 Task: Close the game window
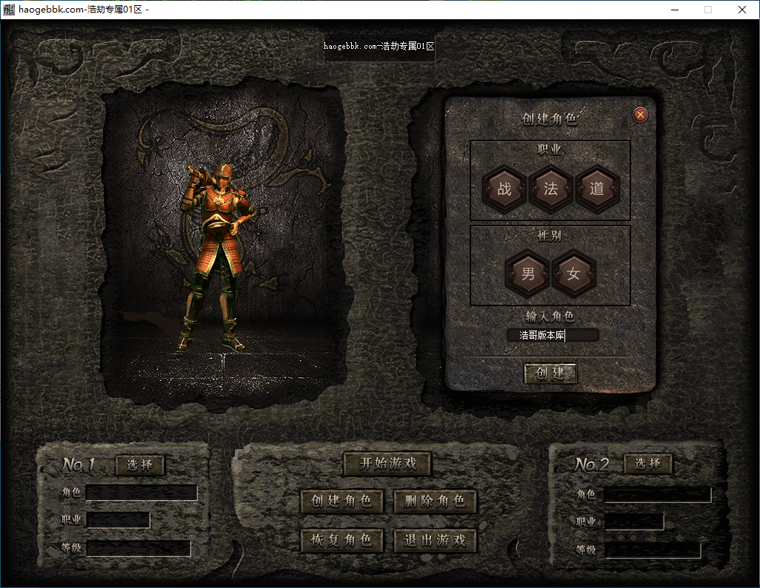click(742, 10)
